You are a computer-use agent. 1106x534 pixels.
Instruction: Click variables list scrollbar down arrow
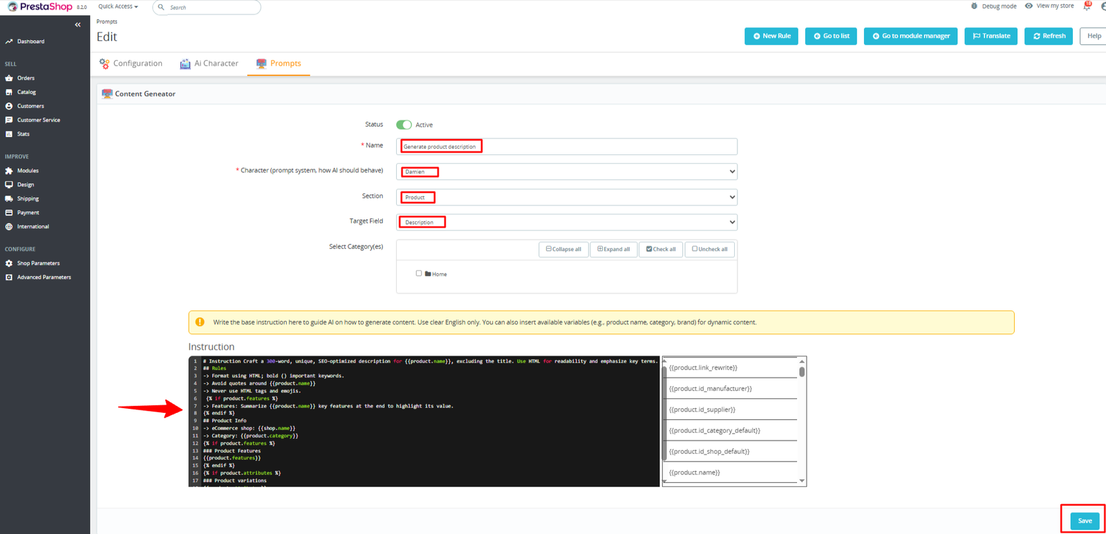click(802, 481)
